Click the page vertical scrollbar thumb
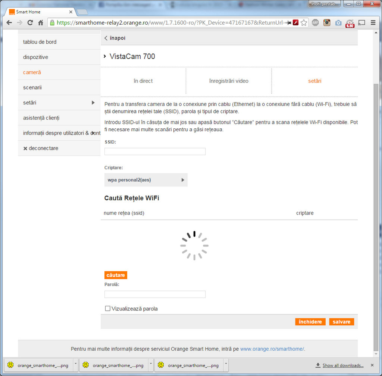 click(x=376, y=217)
